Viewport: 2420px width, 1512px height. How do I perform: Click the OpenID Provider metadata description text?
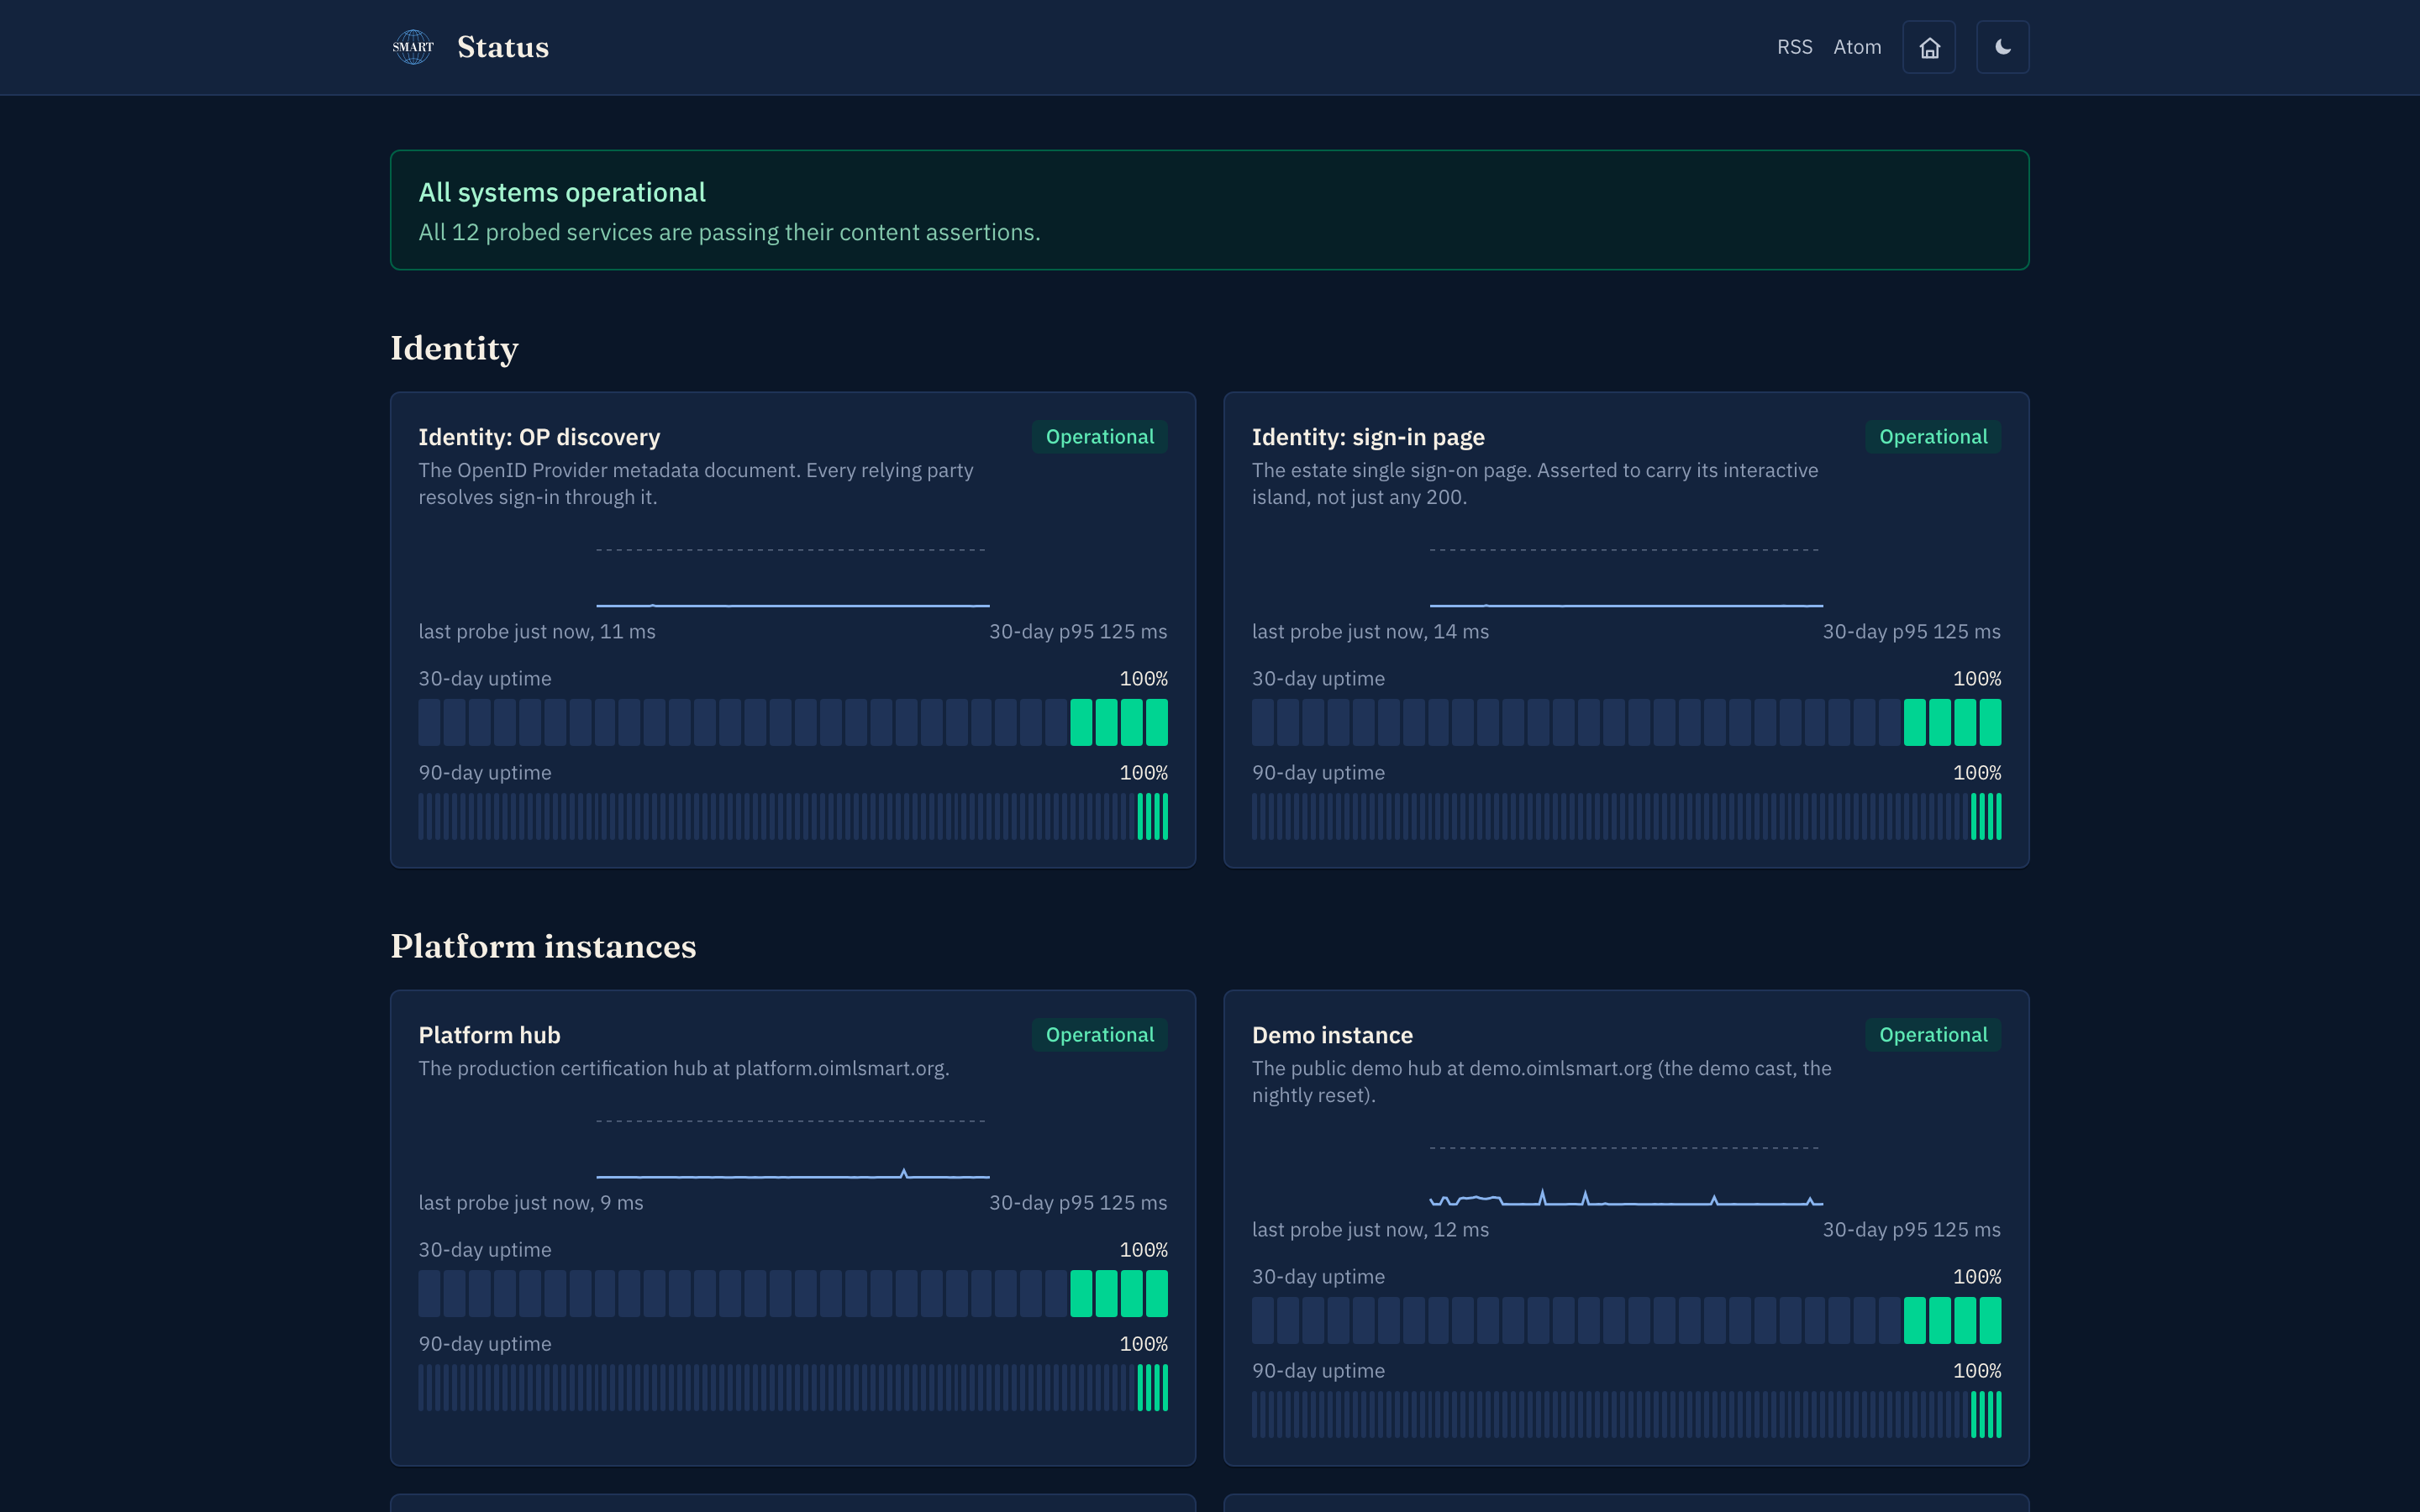696,484
